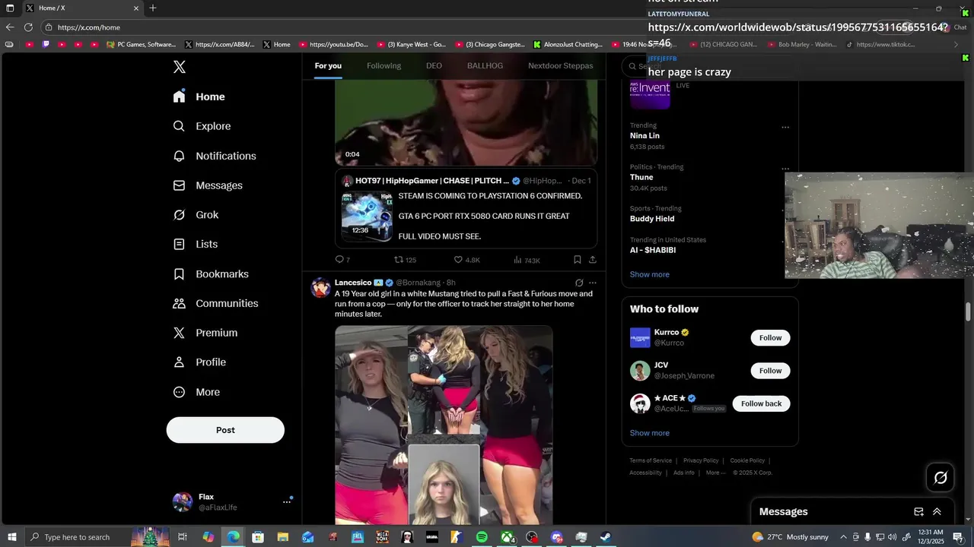Click the white Post button

click(x=225, y=430)
